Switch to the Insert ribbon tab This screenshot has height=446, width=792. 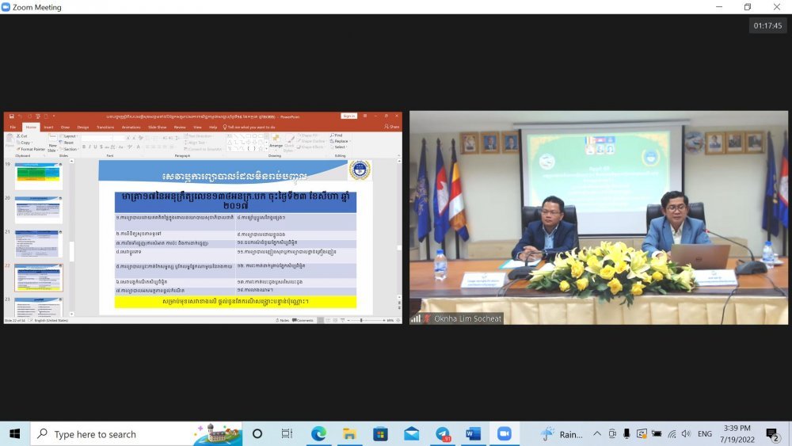click(48, 127)
